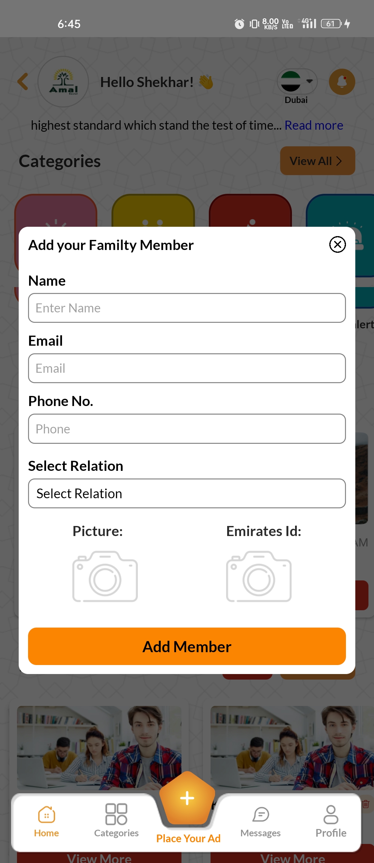Viewport: 374px width, 863px height.
Task: Go back using the orange arrow
Action: point(23,82)
